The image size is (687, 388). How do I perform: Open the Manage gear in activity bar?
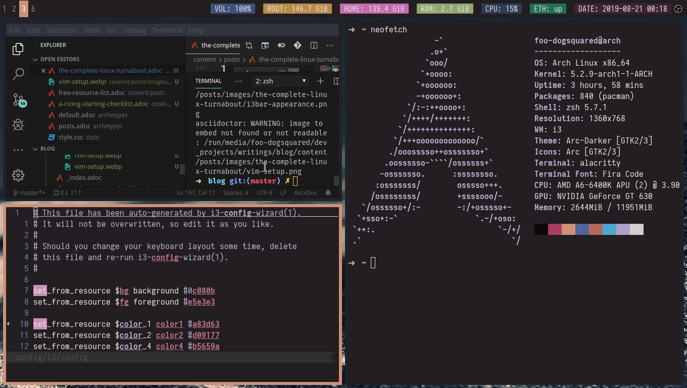[18, 175]
